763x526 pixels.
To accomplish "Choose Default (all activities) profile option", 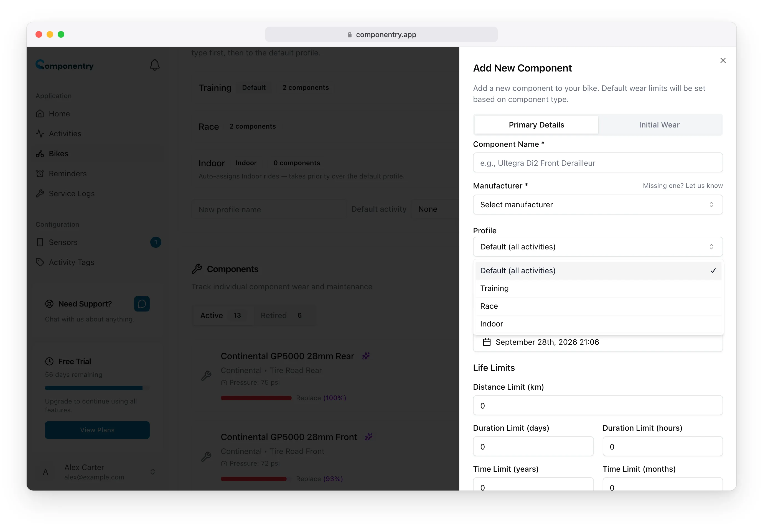I will coord(598,270).
